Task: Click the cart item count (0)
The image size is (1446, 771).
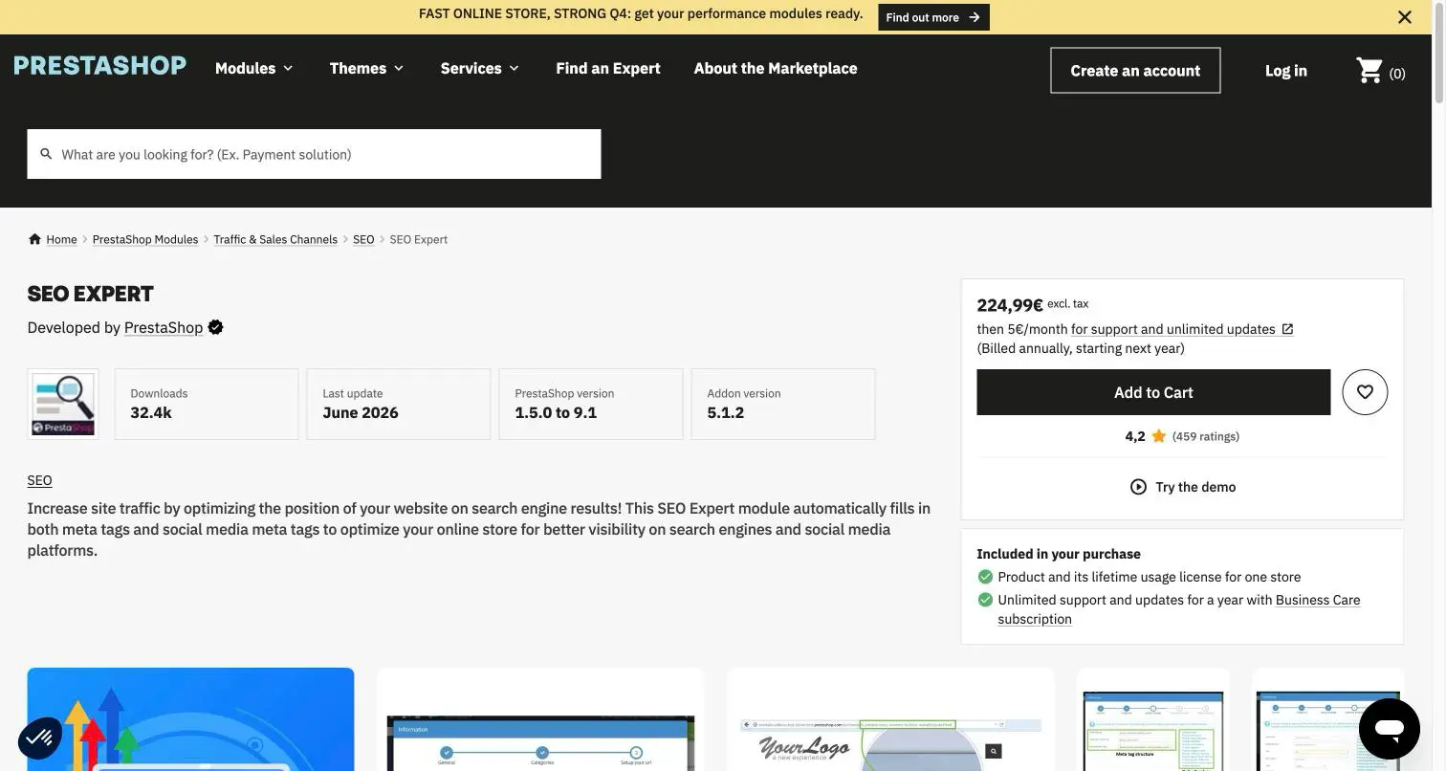Action: tap(1397, 74)
